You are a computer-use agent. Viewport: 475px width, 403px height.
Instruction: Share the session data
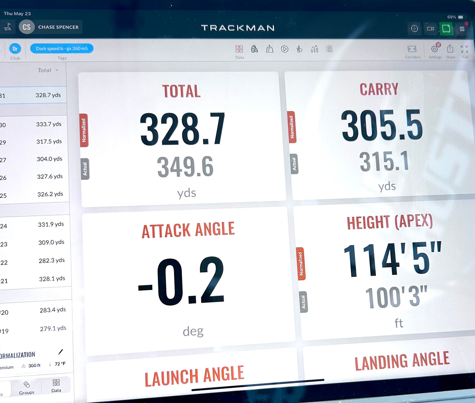coord(450,52)
